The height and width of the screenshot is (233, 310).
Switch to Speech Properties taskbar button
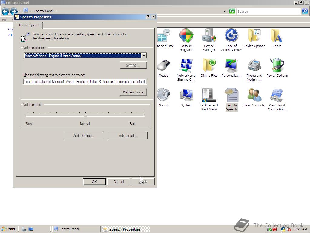(x=126, y=229)
